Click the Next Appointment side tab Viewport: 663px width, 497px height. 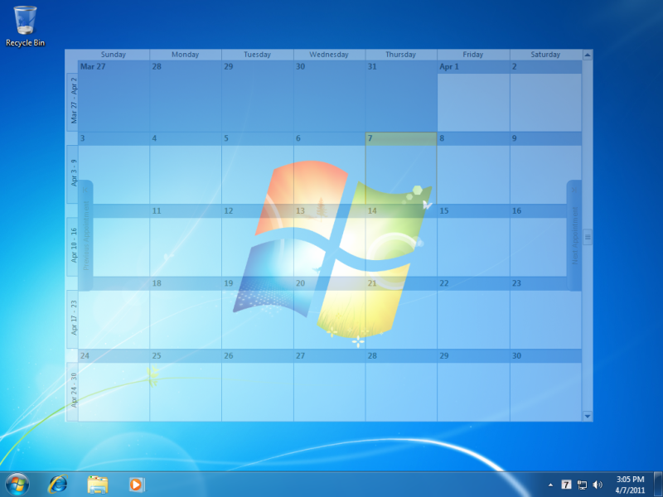(x=574, y=235)
